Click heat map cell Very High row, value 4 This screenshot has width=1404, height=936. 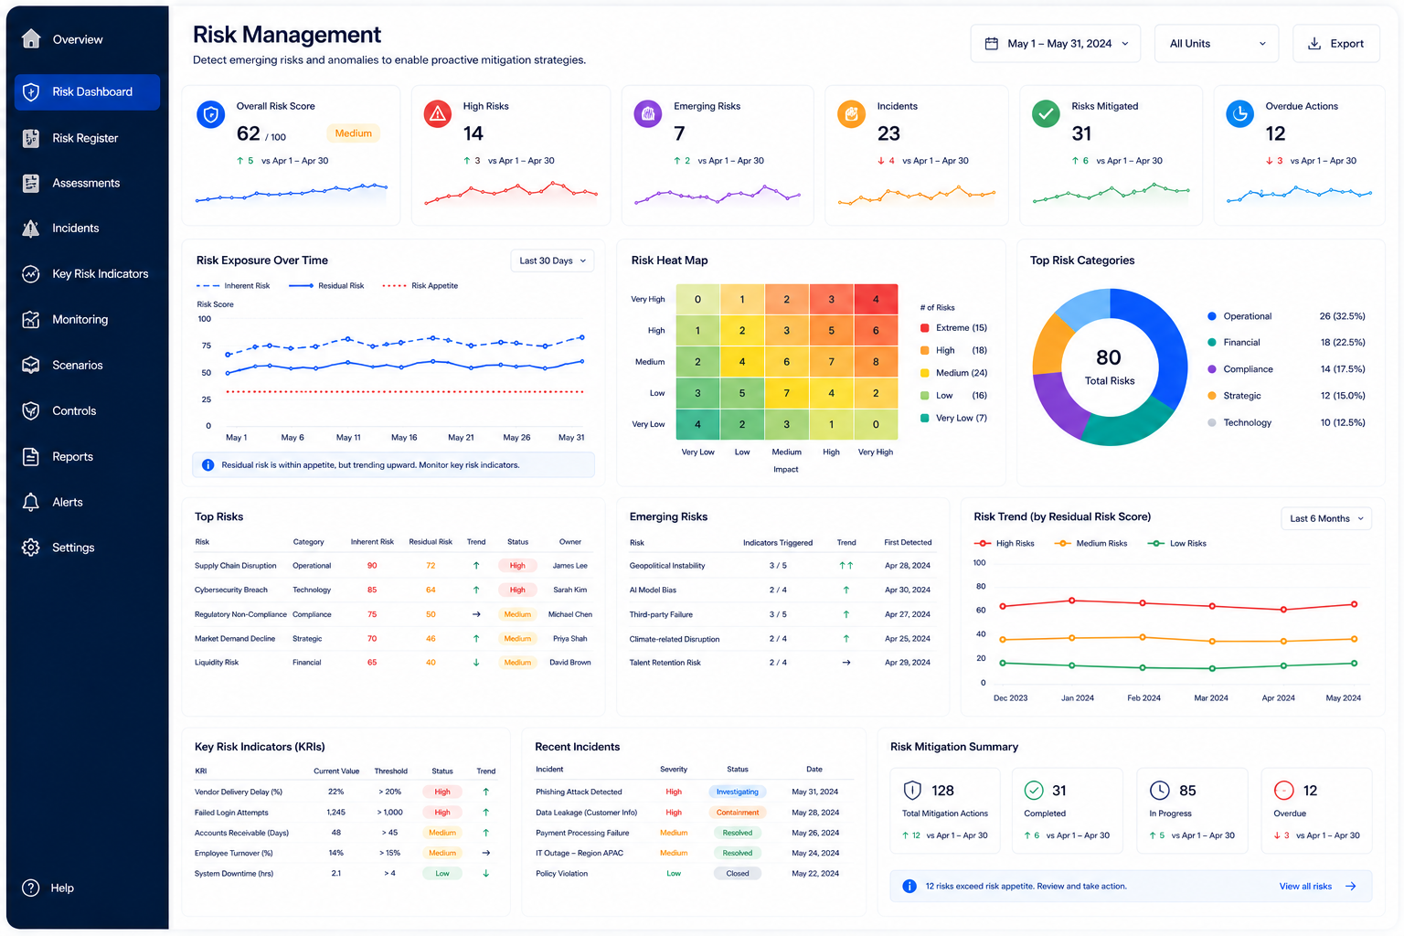(x=876, y=299)
